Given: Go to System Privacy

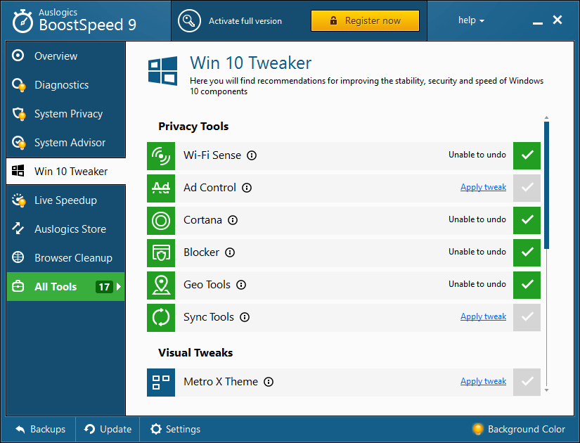Looking at the screenshot, I should point(66,114).
